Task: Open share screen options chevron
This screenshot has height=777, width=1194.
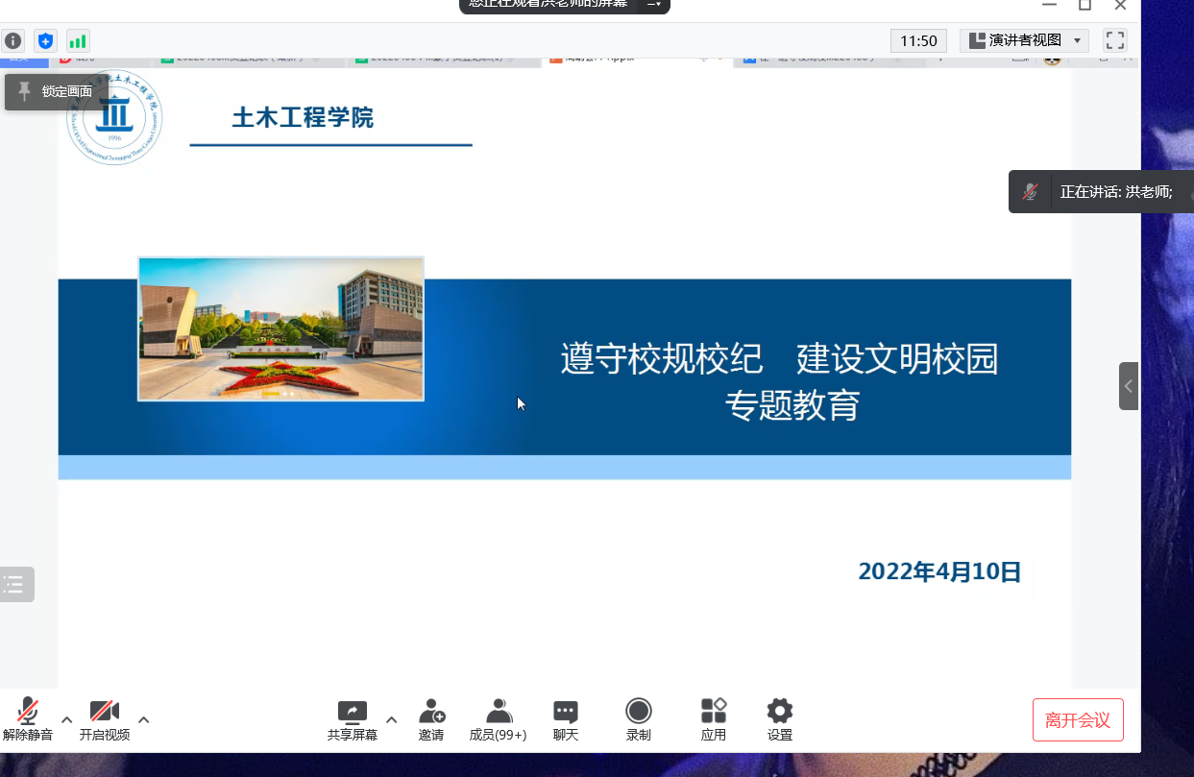Action: [x=391, y=719]
